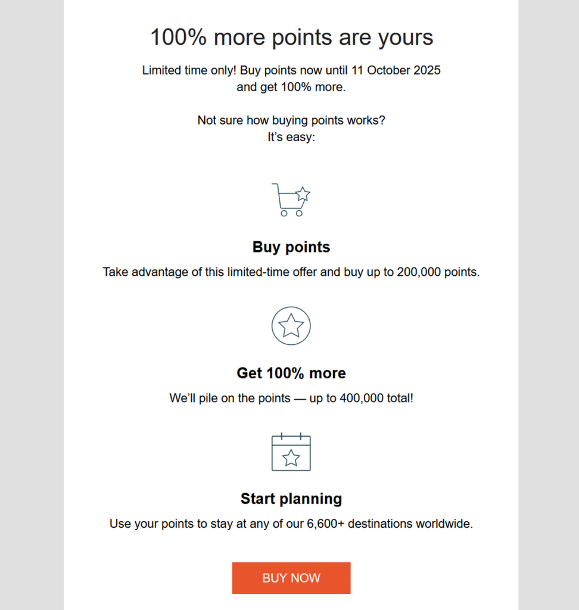Select the "11 October 2025" date text
This screenshot has width=579, height=610.
[396, 70]
